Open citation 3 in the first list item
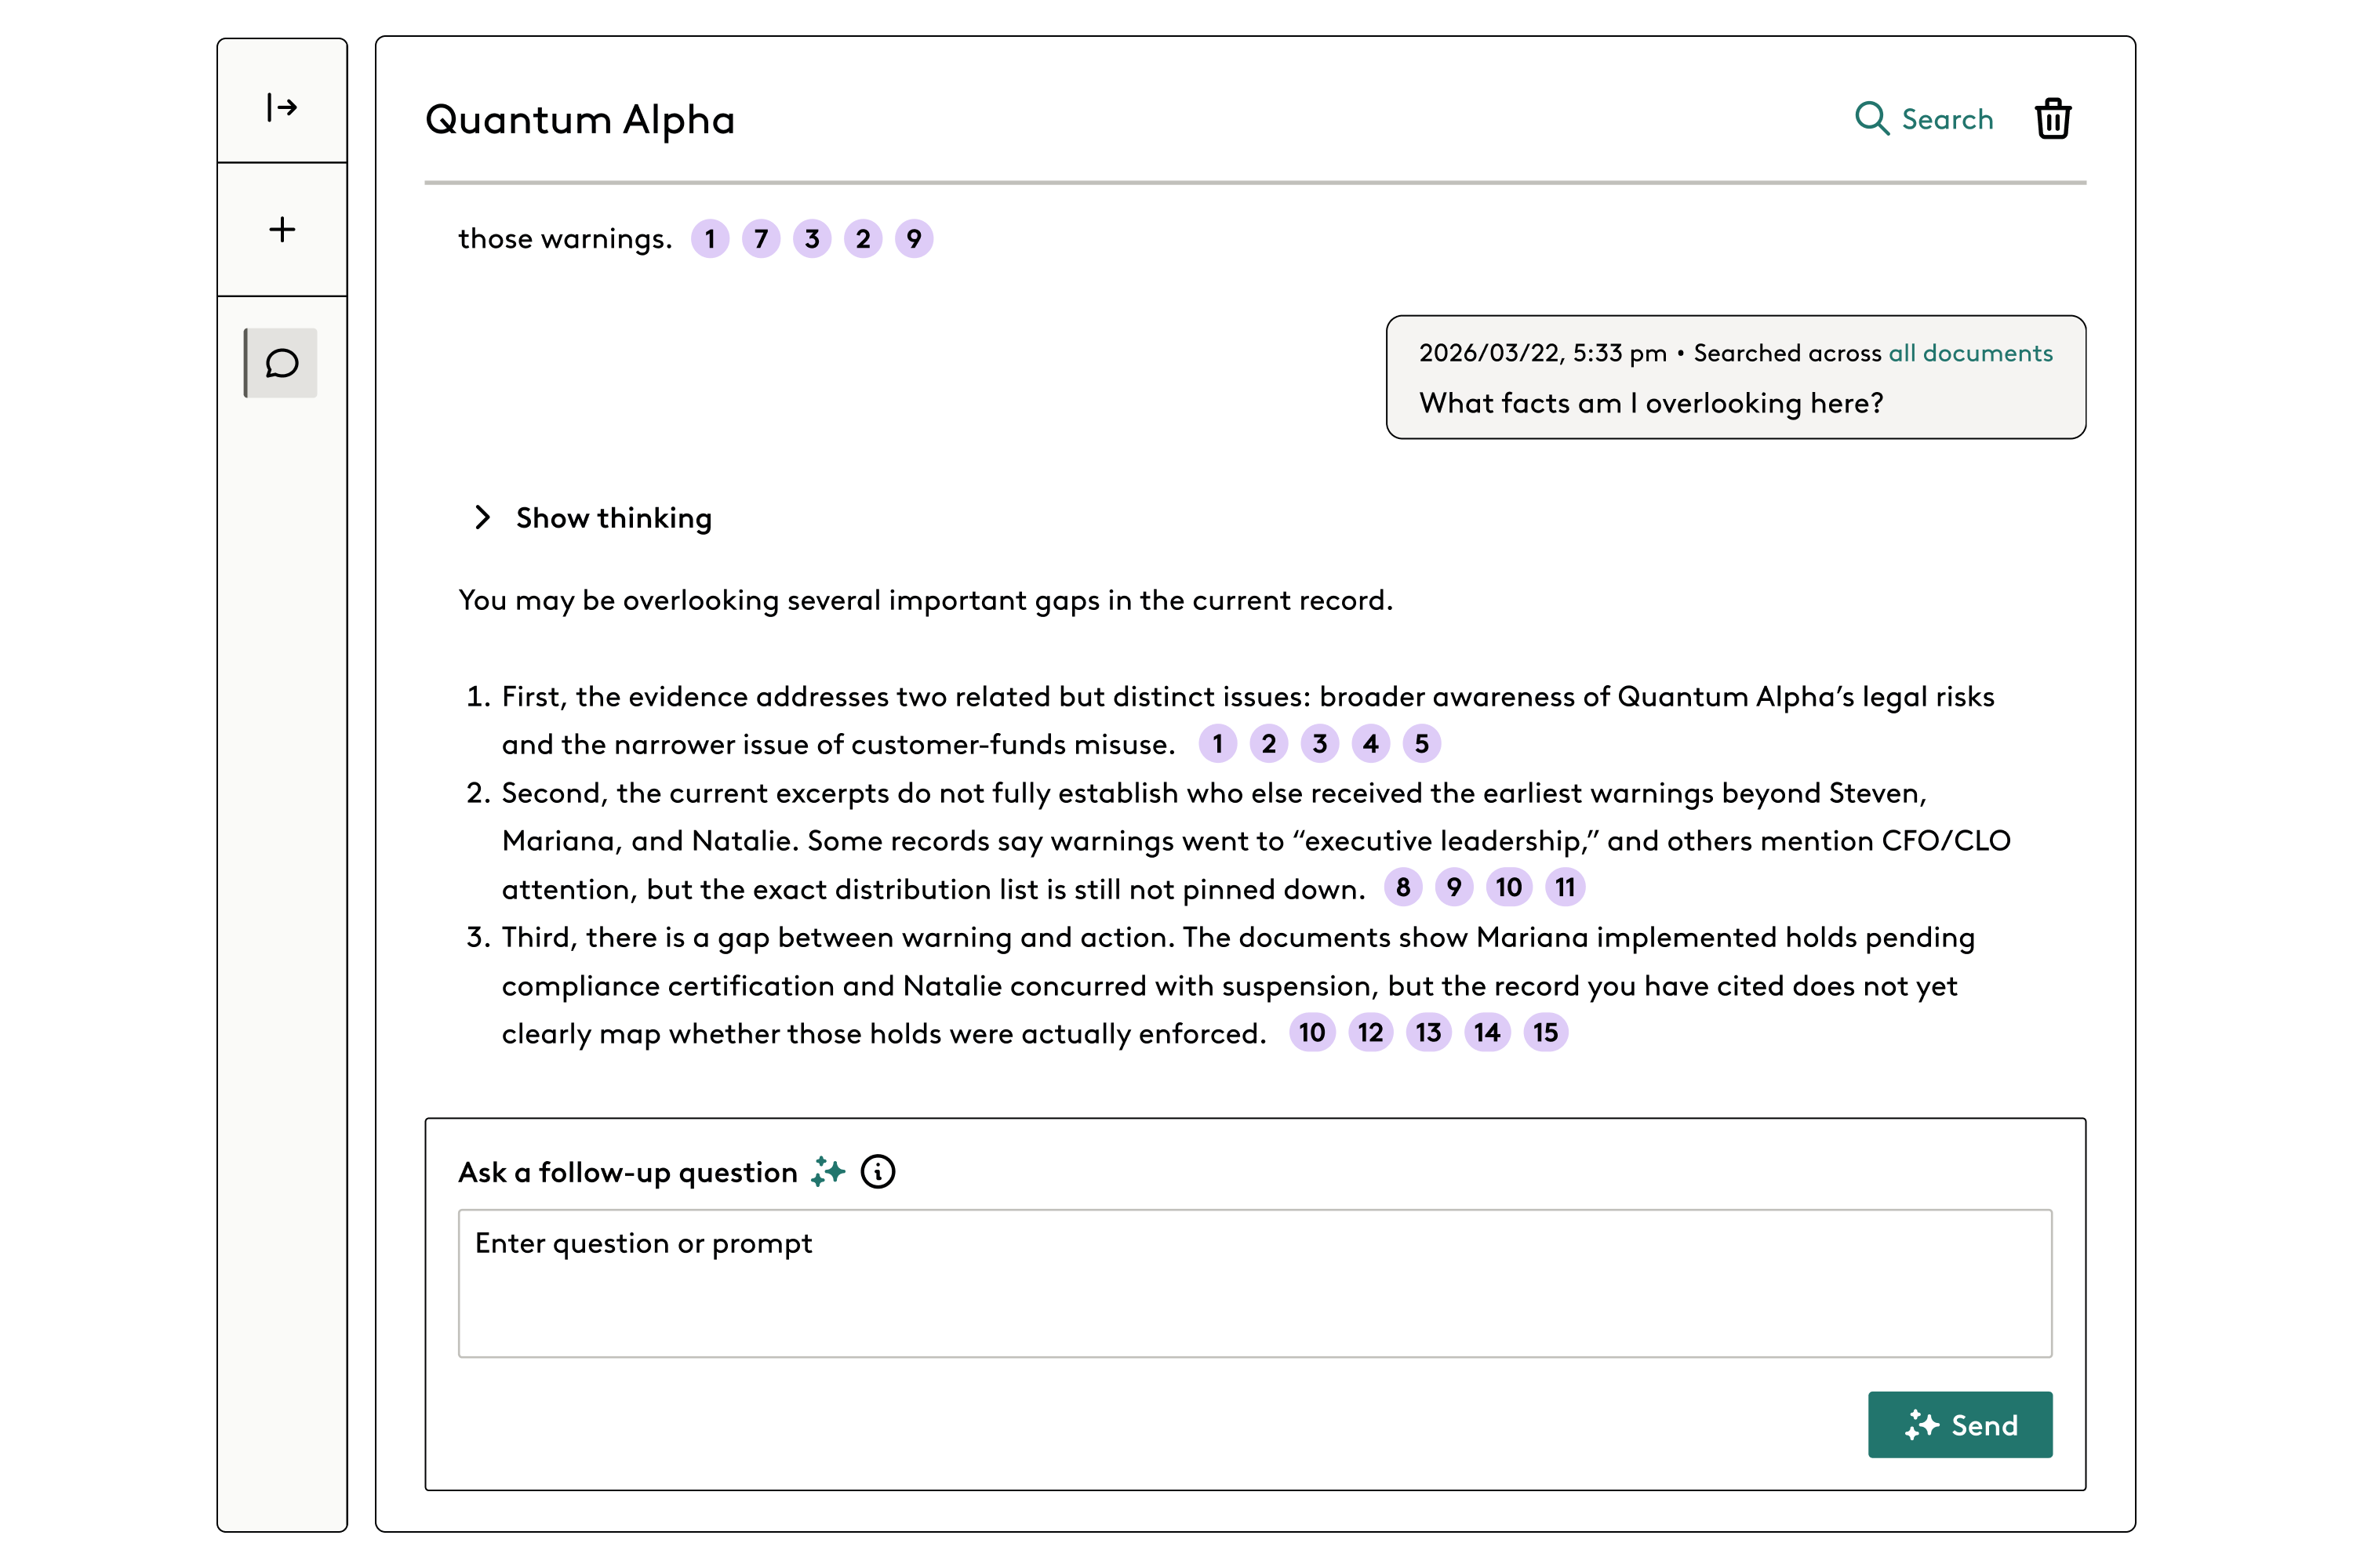2353x1568 pixels. coord(1319,744)
